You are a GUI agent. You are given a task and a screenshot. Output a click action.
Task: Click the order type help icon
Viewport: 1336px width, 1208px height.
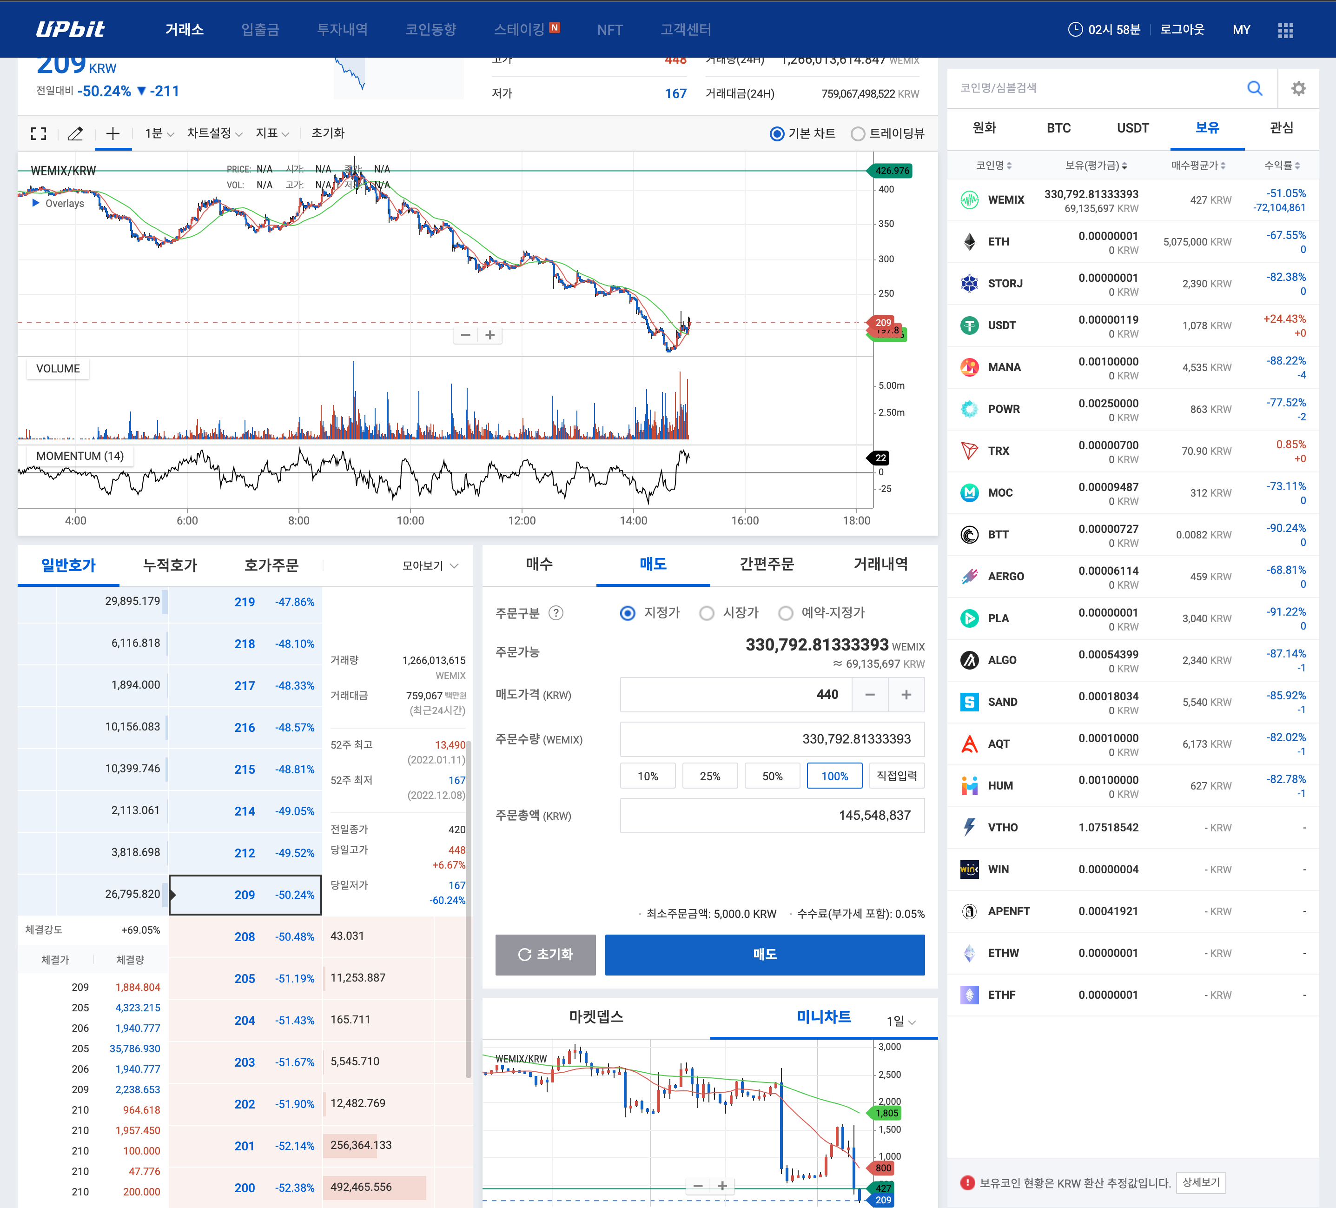(556, 613)
